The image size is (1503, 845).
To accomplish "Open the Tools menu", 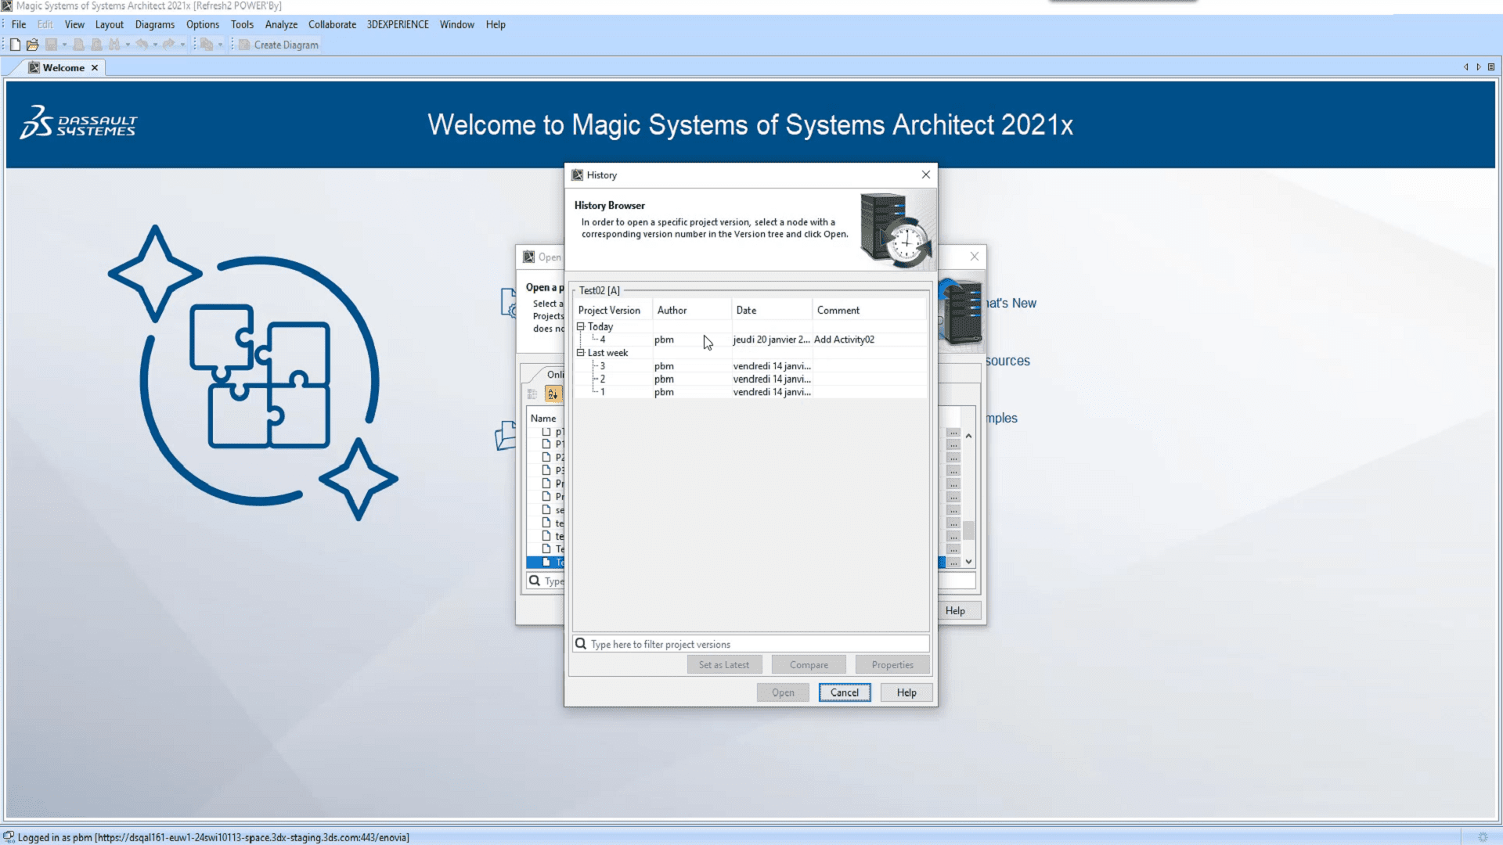I will (242, 24).
